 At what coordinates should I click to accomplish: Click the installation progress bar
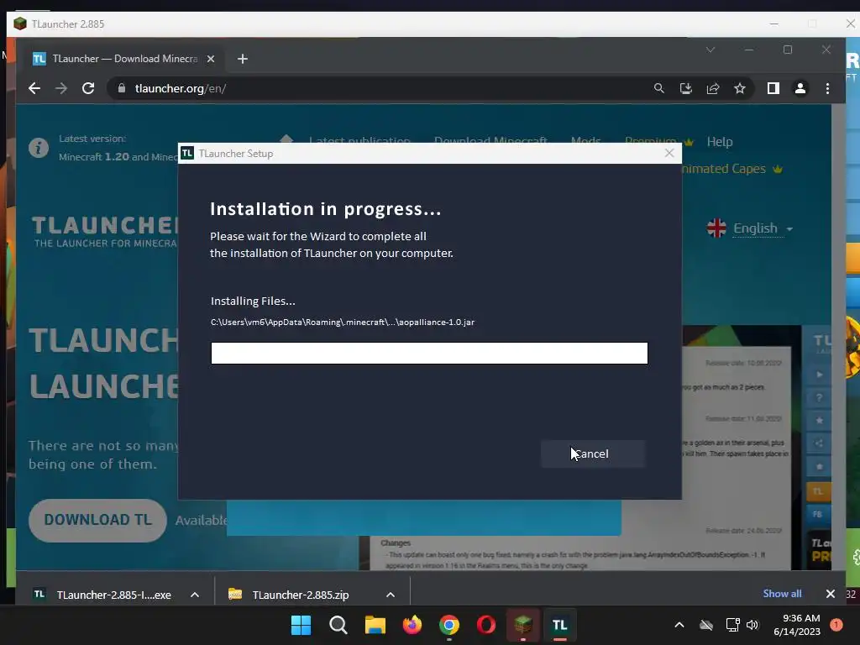429,353
